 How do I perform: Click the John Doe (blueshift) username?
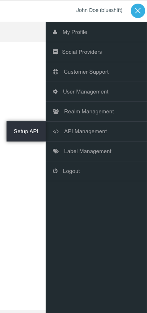[x=99, y=10]
